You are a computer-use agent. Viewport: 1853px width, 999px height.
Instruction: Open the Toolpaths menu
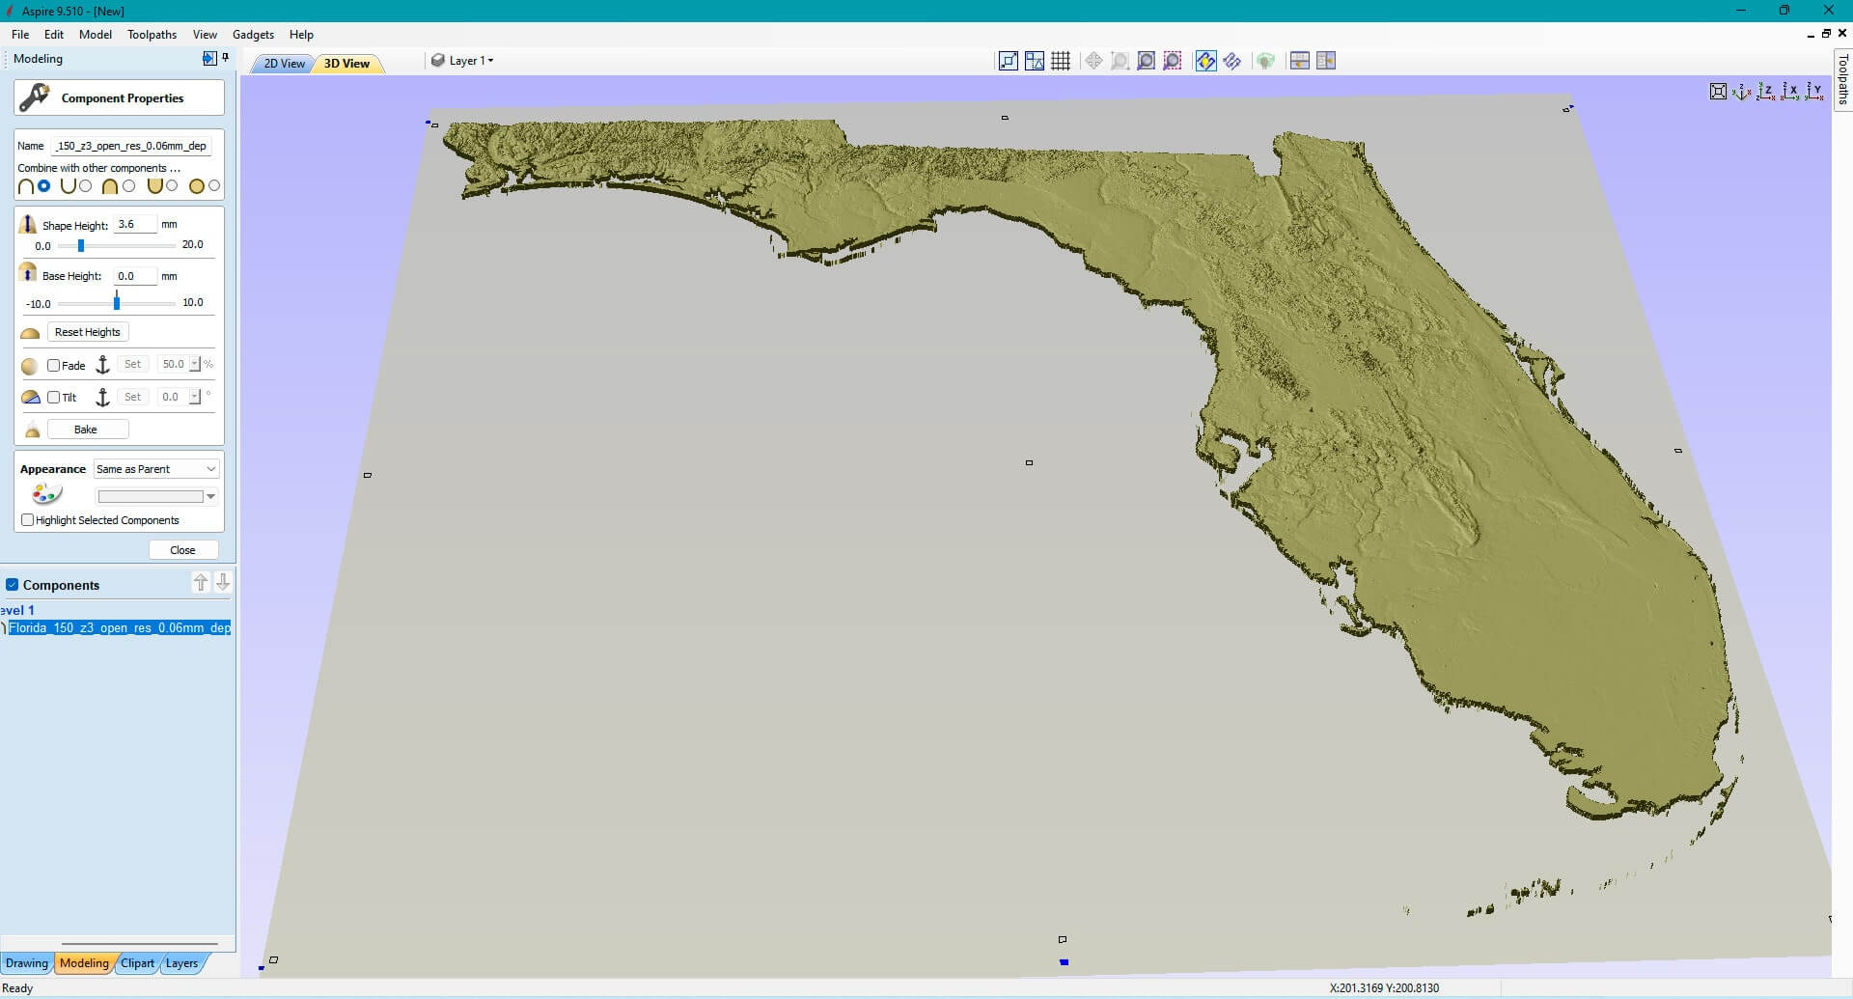point(152,35)
